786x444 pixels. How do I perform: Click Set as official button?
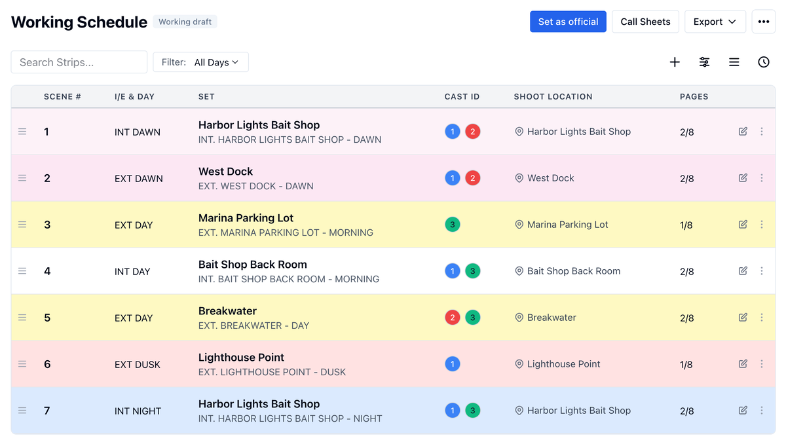click(568, 22)
